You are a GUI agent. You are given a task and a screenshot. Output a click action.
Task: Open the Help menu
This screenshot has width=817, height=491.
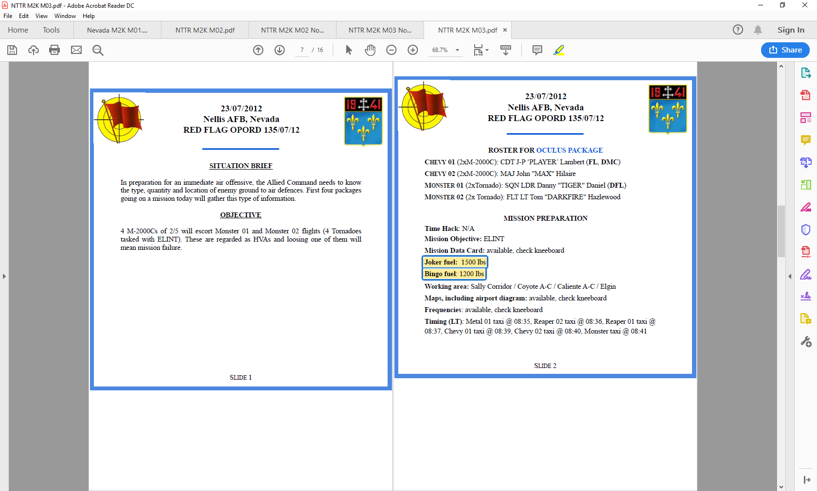[89, 16]
